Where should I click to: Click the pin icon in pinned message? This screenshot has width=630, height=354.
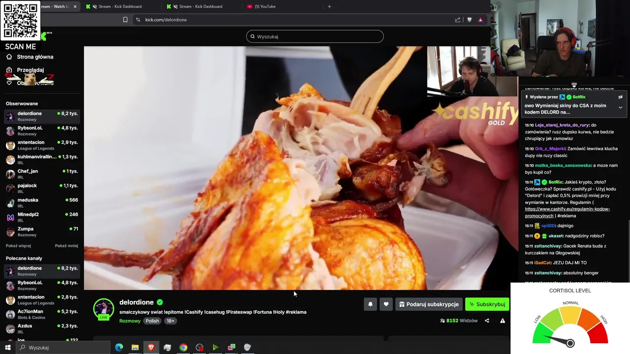tap(527, 97)
